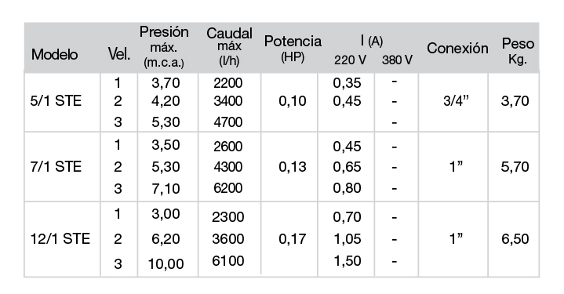
Task: Select the 6200 caudal value
Action: coord(228,188)
